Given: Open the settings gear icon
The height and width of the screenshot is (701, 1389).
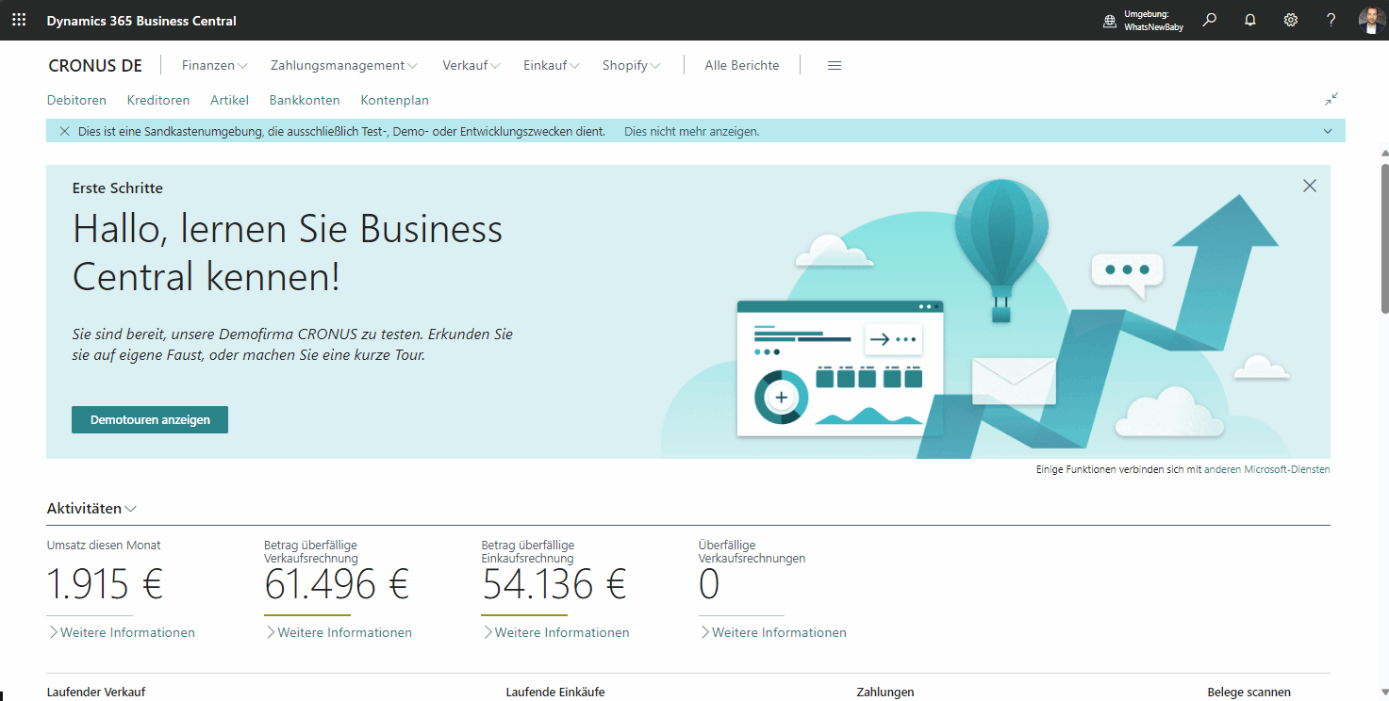Looking at the screenshot, I should pos(1291,20).
